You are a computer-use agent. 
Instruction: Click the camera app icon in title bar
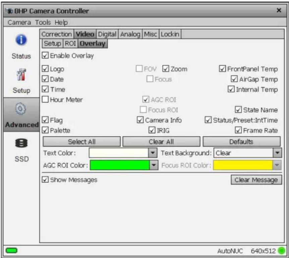tap(9, 11)
